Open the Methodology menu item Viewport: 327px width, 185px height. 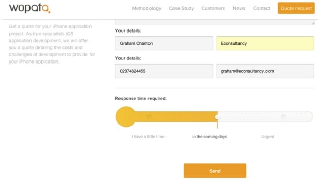pos(146,8)
